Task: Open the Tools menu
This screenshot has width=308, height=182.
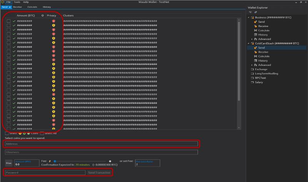Action: [17, 2]
